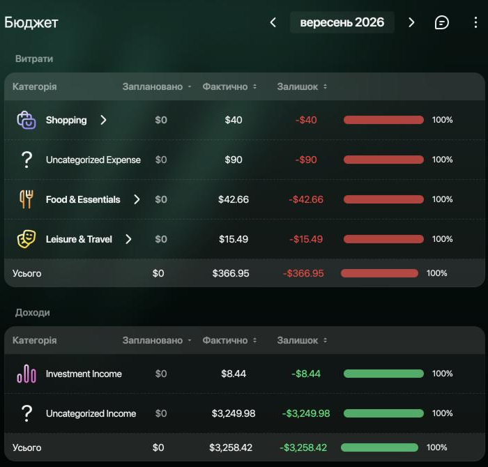Edit Leisure & Travel planned amount $0
This screenshot has width=488, height=467.
pyautogui.click(x=161, y=239)
